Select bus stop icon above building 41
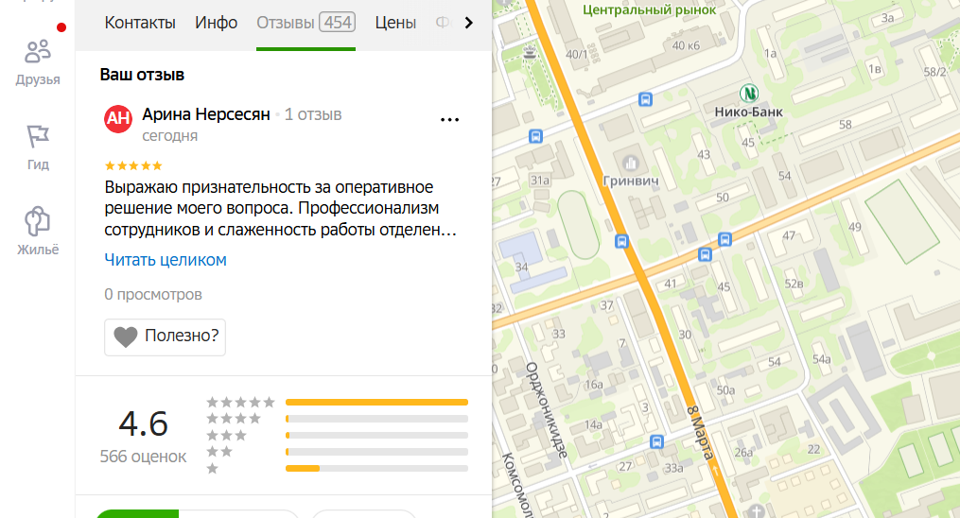This screenshot has height=518, width=960. pyautogui.click(x=705, y=254)
